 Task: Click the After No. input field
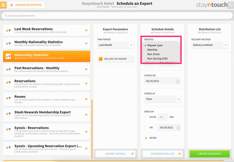pyautogui.click(x=163, y=117)
